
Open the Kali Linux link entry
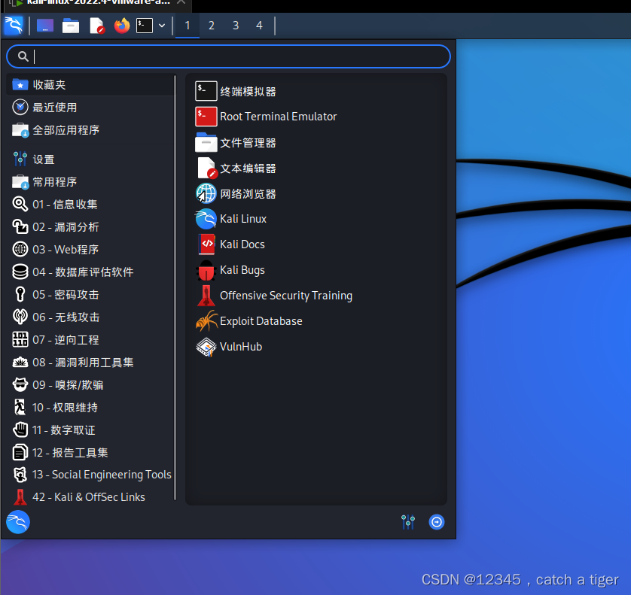[x=316, y=219]
